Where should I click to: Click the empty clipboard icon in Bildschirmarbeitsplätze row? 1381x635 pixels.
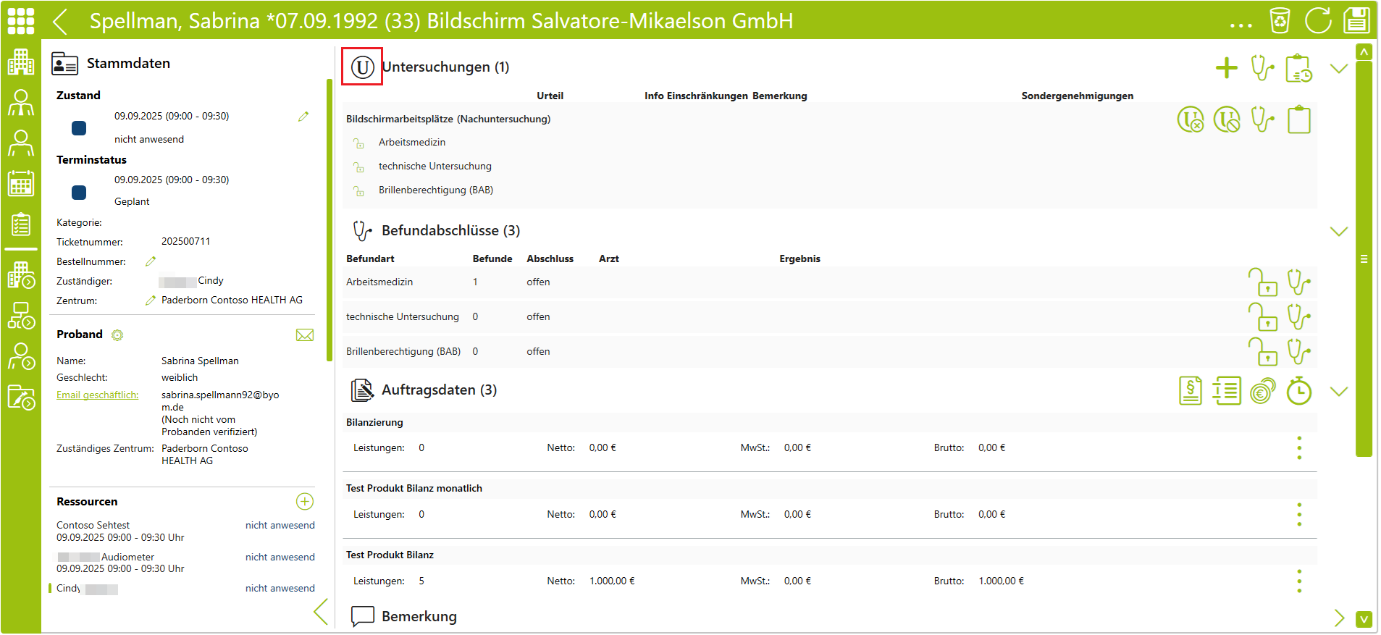coord(1298,119)
